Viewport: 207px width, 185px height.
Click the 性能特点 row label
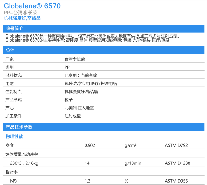[x=14, y=91]
